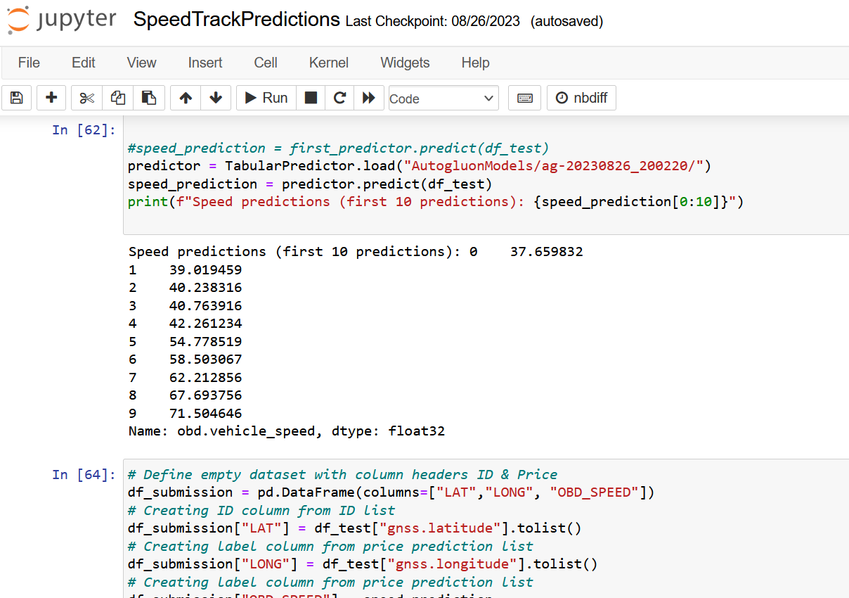
Task: Open the Edit menu
Action: tap(84, 63)
